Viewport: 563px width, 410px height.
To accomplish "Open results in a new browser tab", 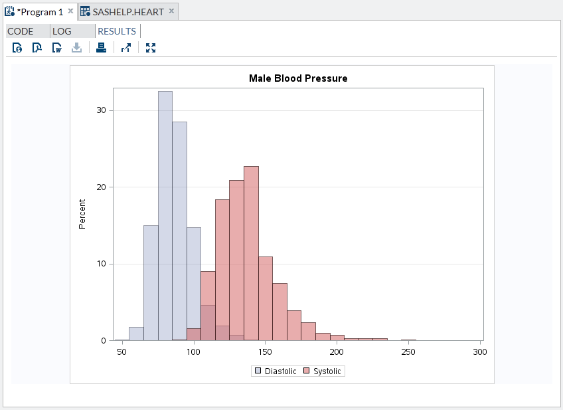I will click(126, 48).
